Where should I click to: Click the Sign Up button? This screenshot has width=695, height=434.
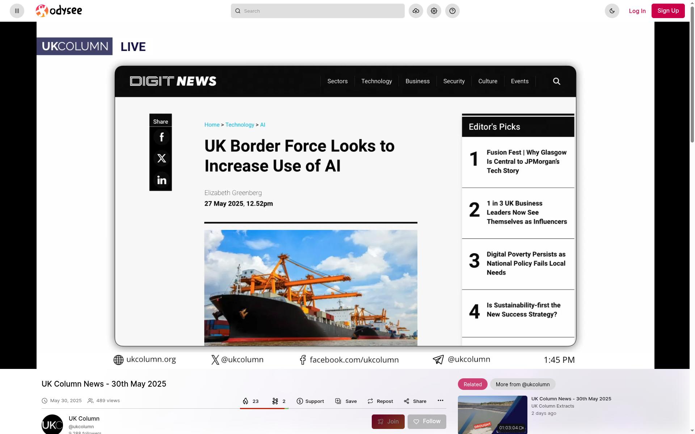point(668,11)
